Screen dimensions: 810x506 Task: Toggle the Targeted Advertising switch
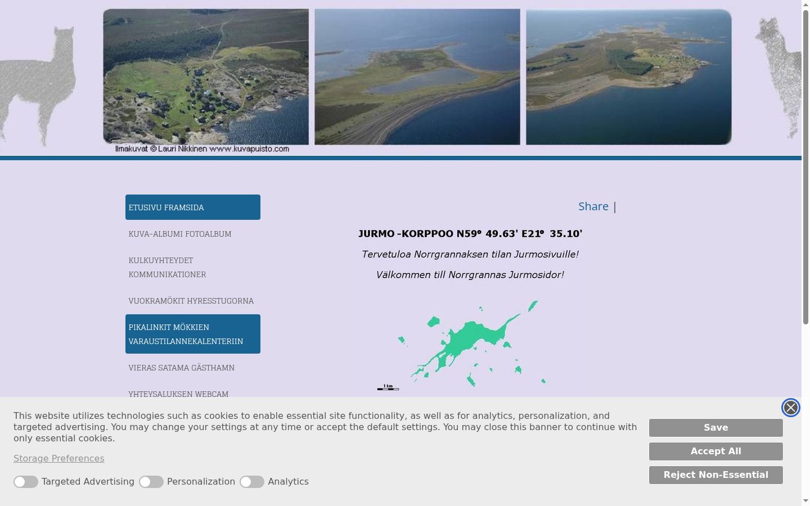[26, 482]
